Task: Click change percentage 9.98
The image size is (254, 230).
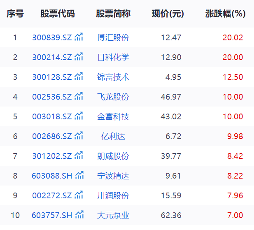Action: tap(235, 136)
